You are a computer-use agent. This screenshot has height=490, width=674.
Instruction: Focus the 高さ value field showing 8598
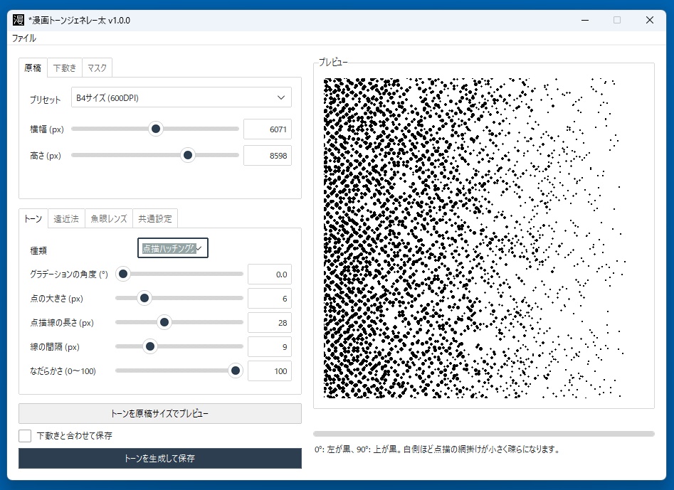point(268,156)
